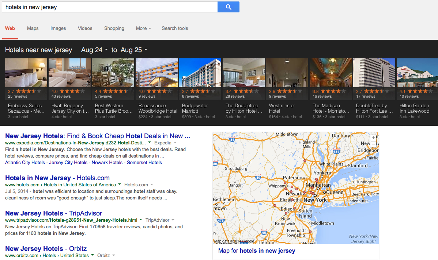Switch to the Images tab
Image resolution: width=438 pixels, height=260 pixels.
point(58,28)
